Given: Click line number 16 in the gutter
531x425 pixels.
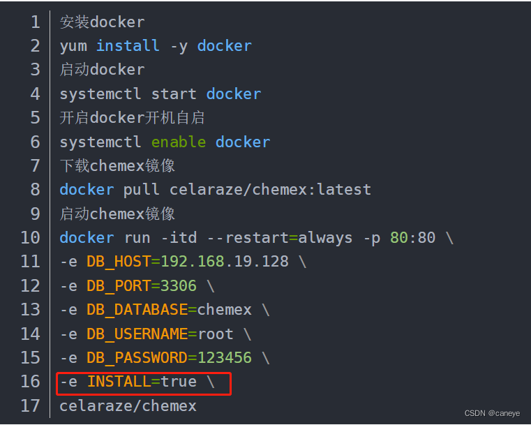Looking at the screenshot, I should click(x=31, y=382).
